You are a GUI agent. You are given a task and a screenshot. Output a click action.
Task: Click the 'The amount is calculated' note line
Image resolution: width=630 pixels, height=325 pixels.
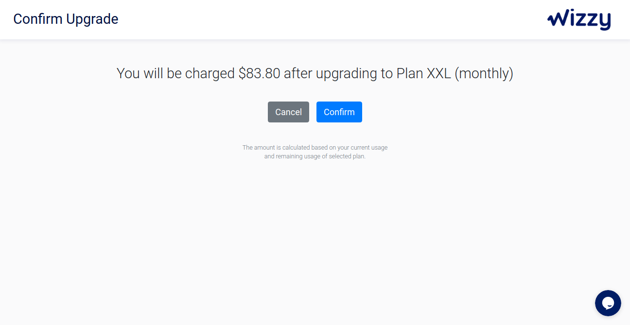point(315,147)
